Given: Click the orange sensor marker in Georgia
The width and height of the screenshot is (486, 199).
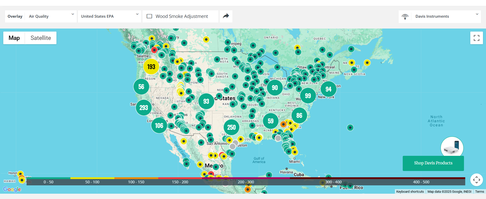Looking at the screenshot, I should click(x=283, y=124).
